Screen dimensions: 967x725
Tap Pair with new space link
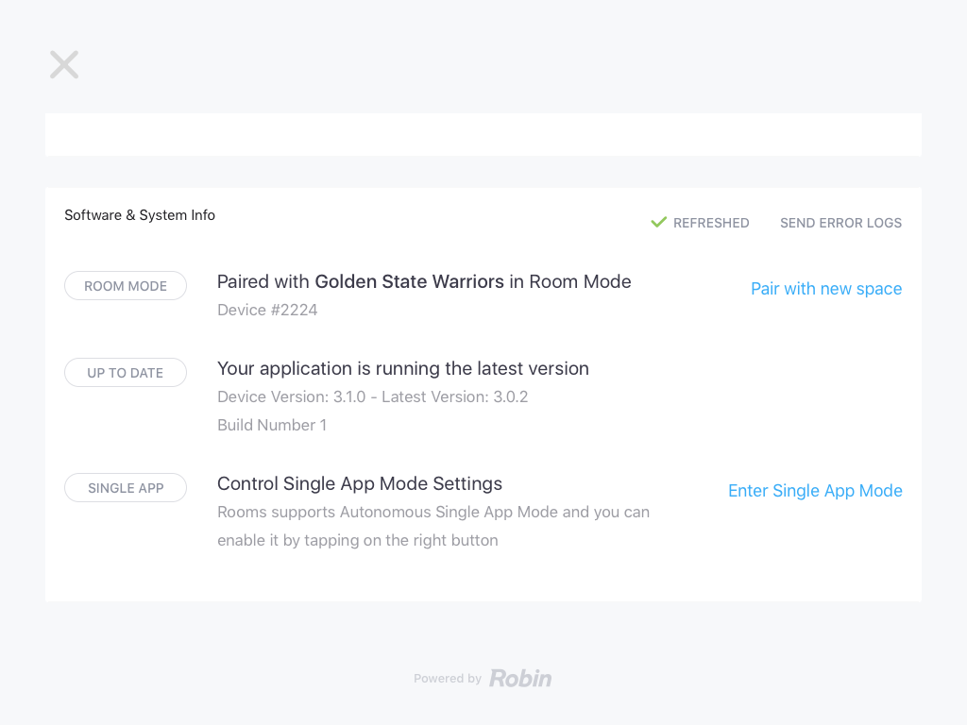[826, 289]
